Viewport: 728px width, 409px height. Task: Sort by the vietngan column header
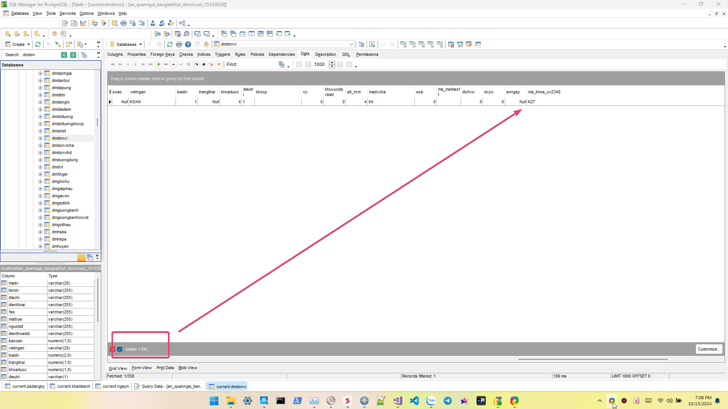point(152,92)
